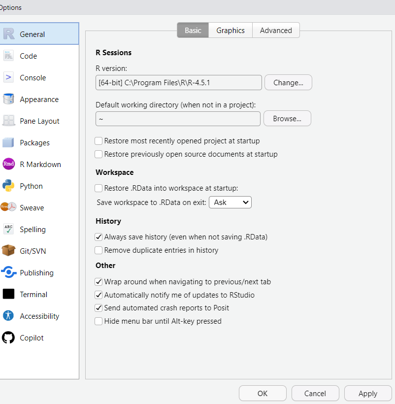Click the Change... R version button
The height and width of the screenshot is (404, 395).
[x=288, y=83]
